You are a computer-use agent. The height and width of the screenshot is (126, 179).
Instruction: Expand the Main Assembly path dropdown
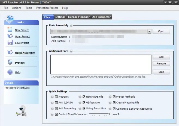coord(149,31)
